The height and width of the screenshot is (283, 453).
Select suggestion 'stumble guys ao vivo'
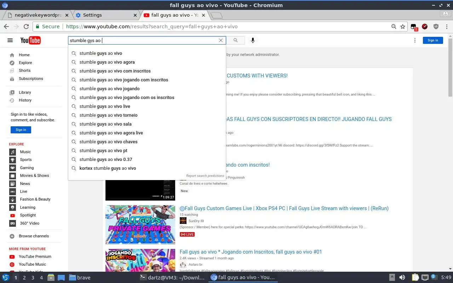coord(147,53)
